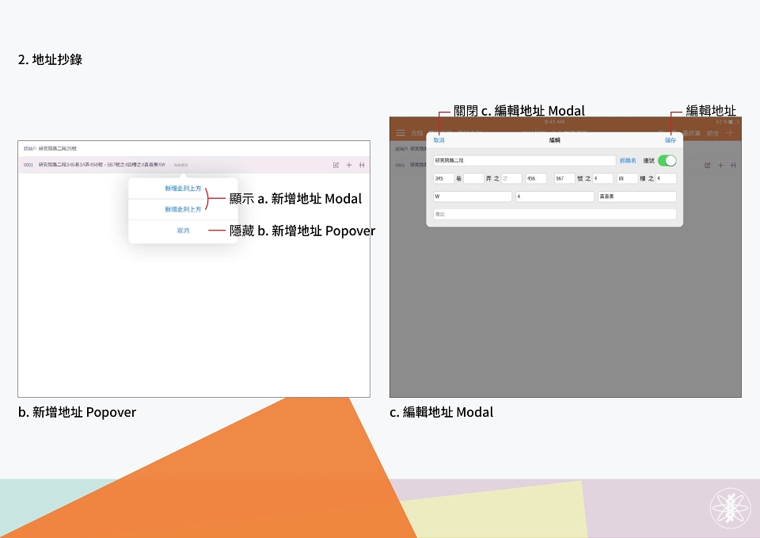The image size is (760, 538).
Task: Click 取消 in the edit modal header
Action: click(x=439, y=140)
